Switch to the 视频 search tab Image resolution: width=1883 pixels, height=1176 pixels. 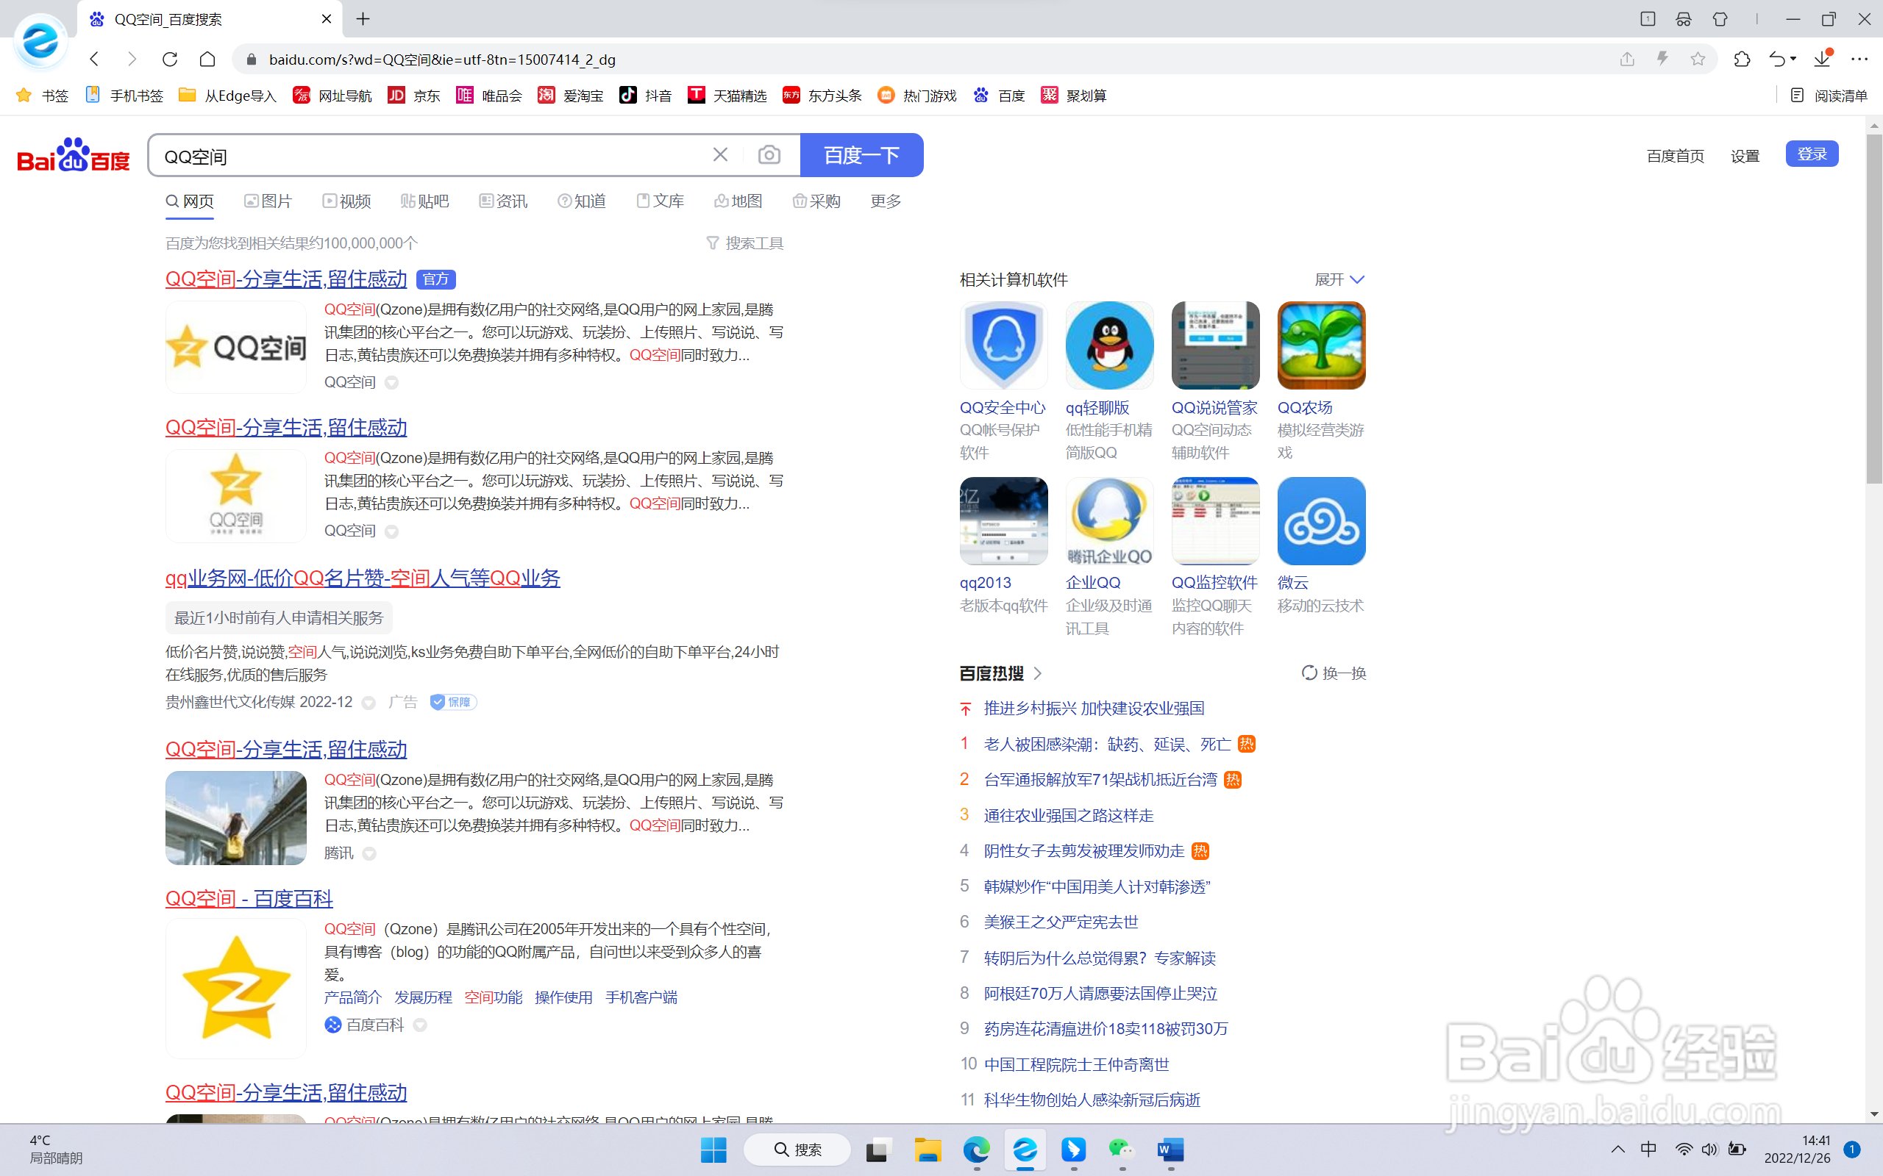pyautogui.click(x=347, y=201)
